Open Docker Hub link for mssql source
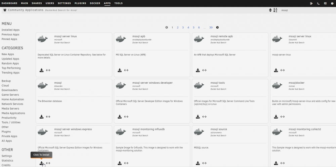336x167 pixels. click(204, 163)
